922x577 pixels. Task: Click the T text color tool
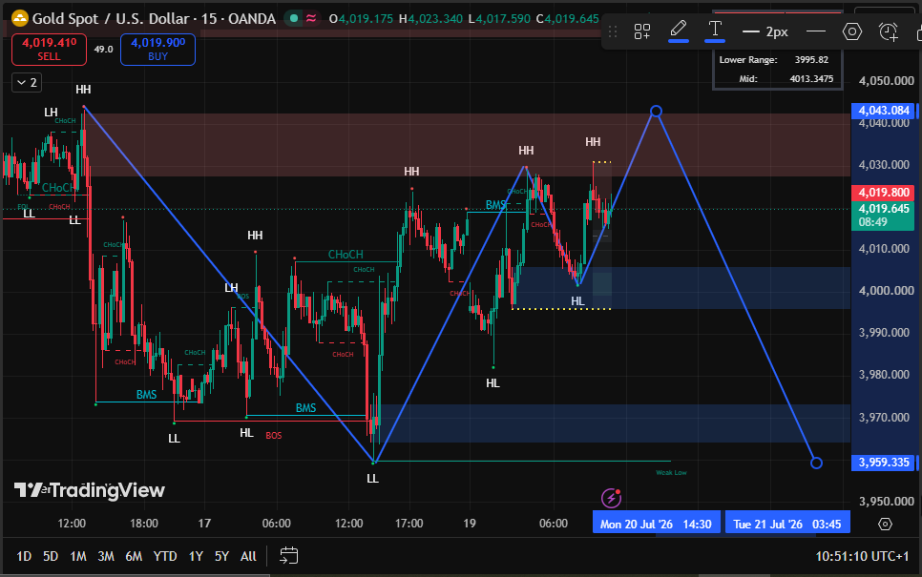715,30
